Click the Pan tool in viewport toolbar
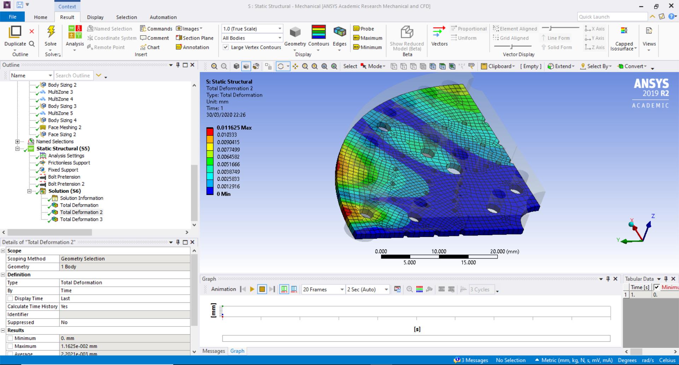679x365 pixels. click(295, 66)
